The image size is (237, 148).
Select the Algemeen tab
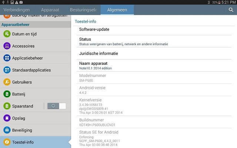pyautogui.click(x=117, y=10)
